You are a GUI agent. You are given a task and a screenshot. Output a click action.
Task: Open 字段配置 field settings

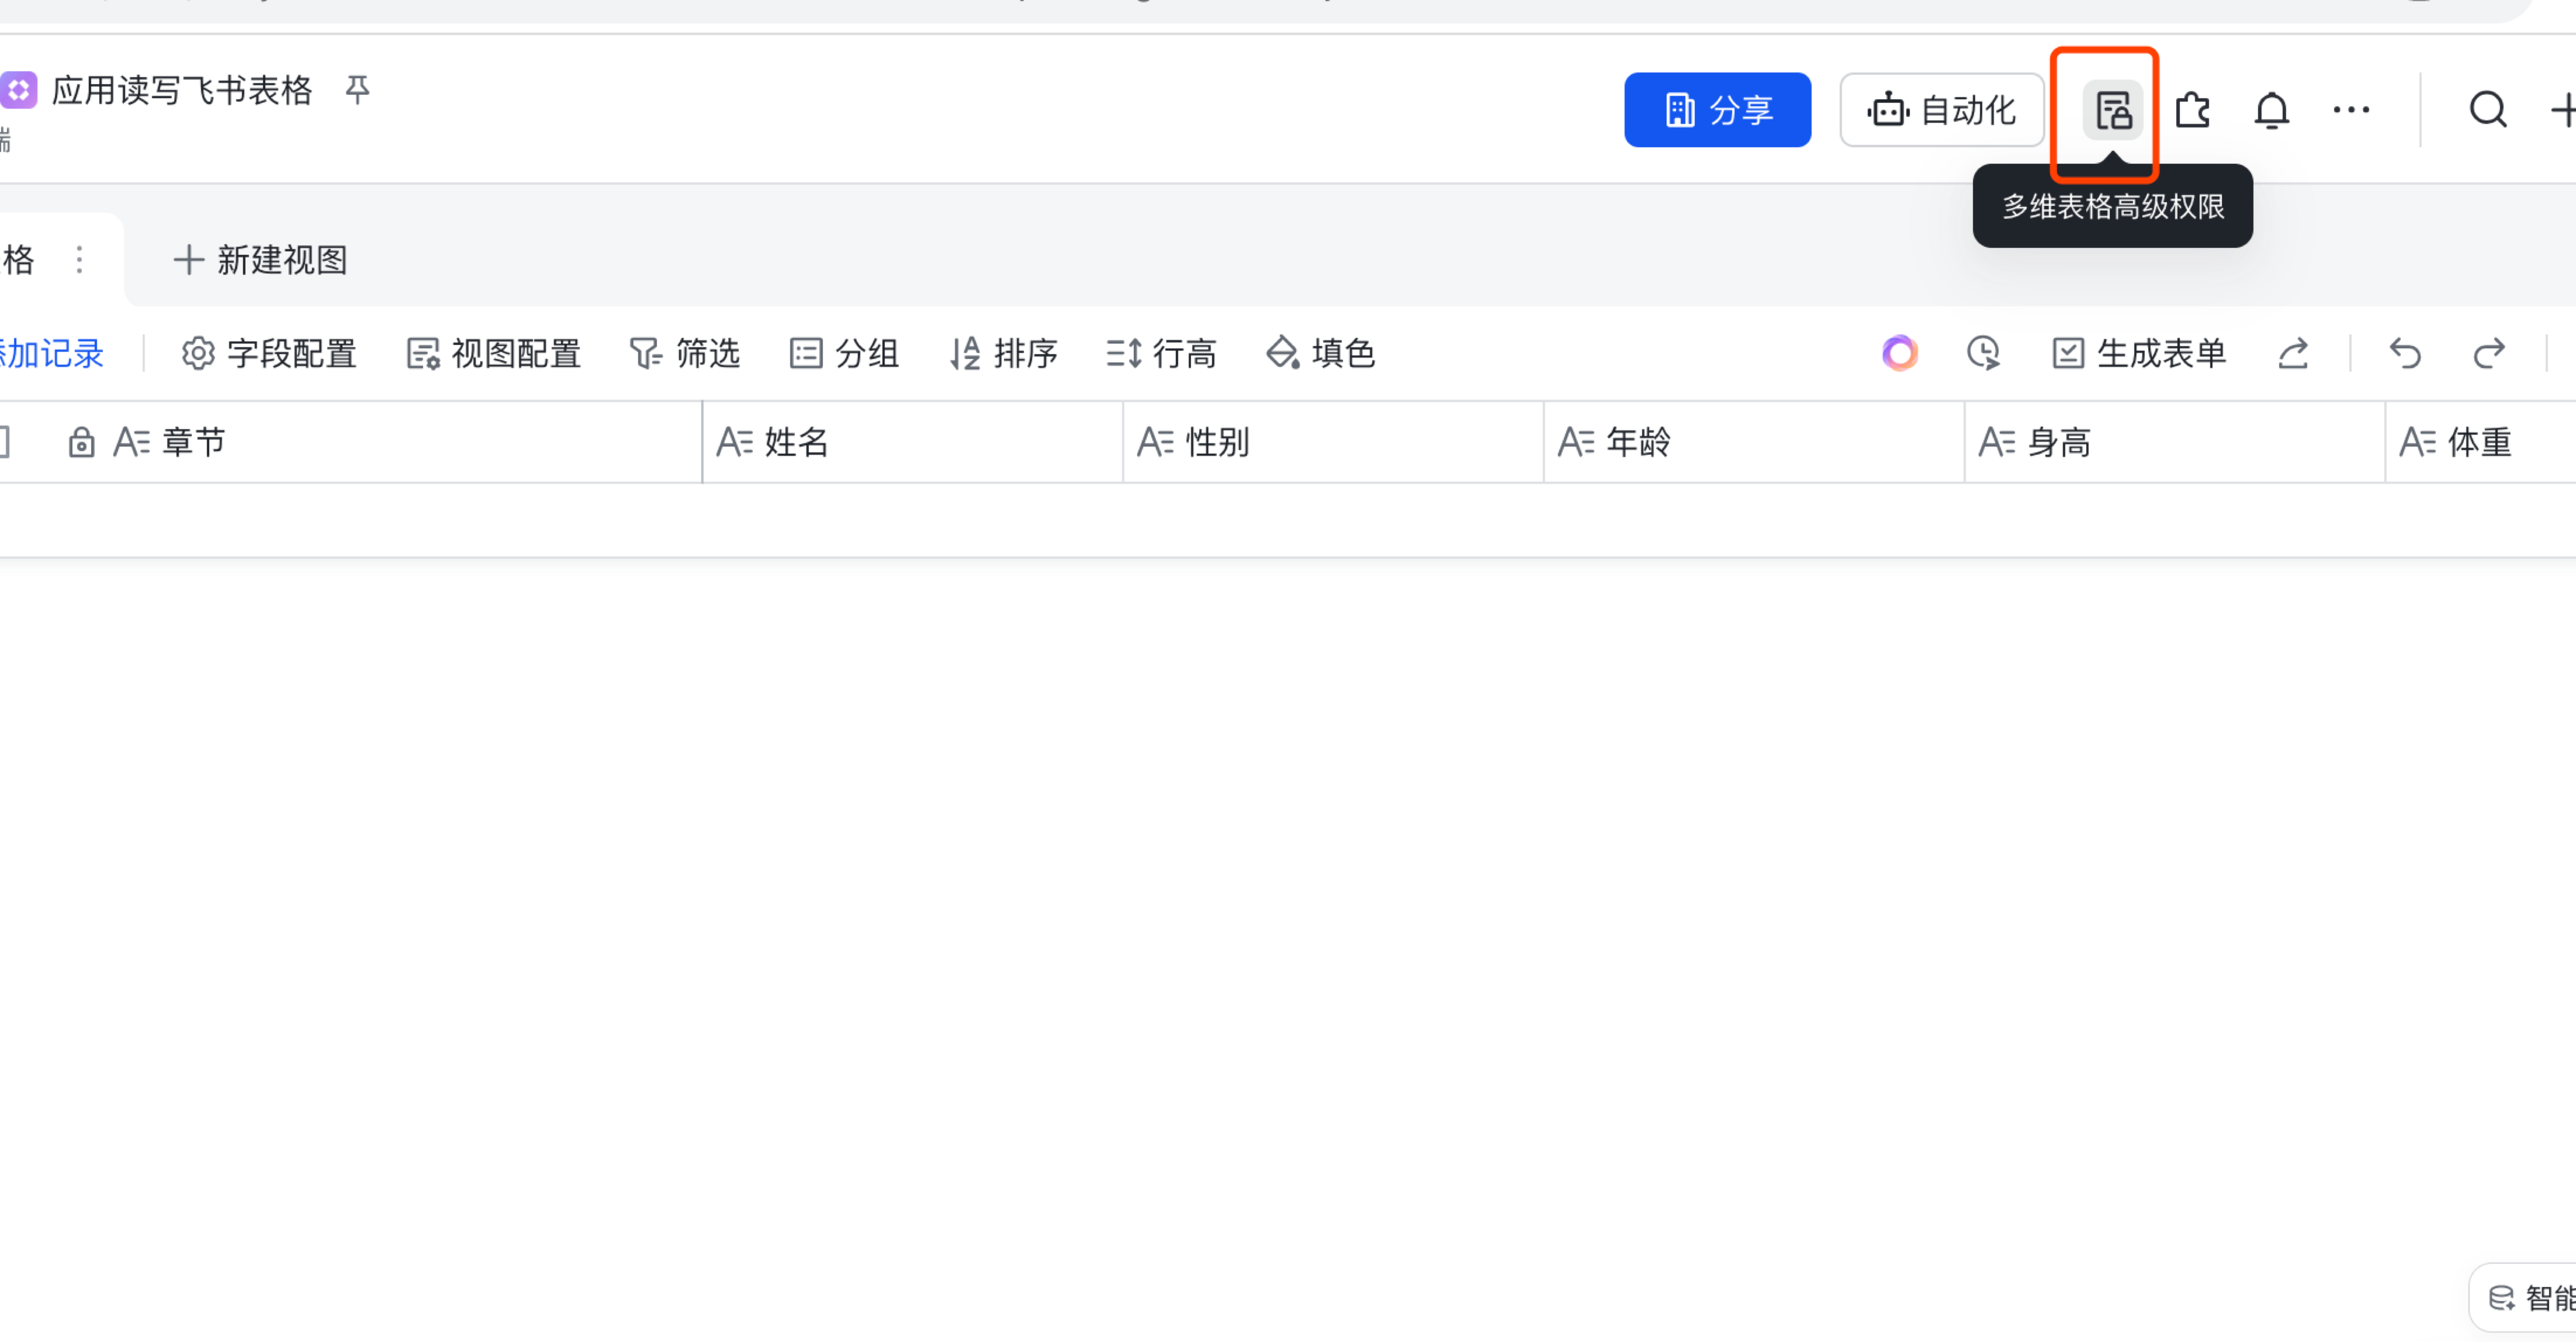point(269,353)
